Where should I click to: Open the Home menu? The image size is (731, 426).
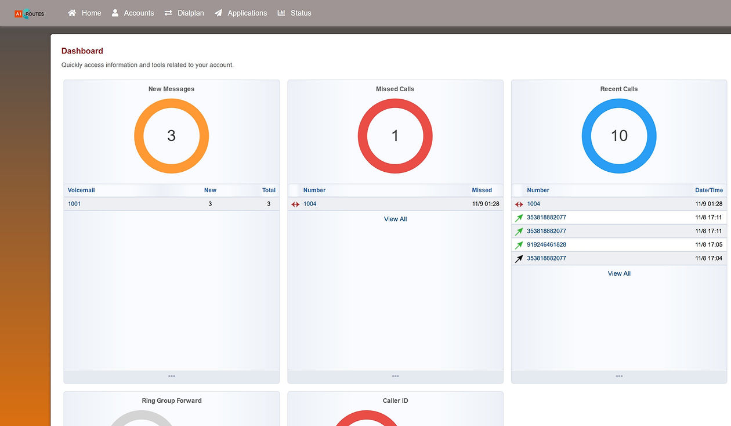tap(85, 13)
